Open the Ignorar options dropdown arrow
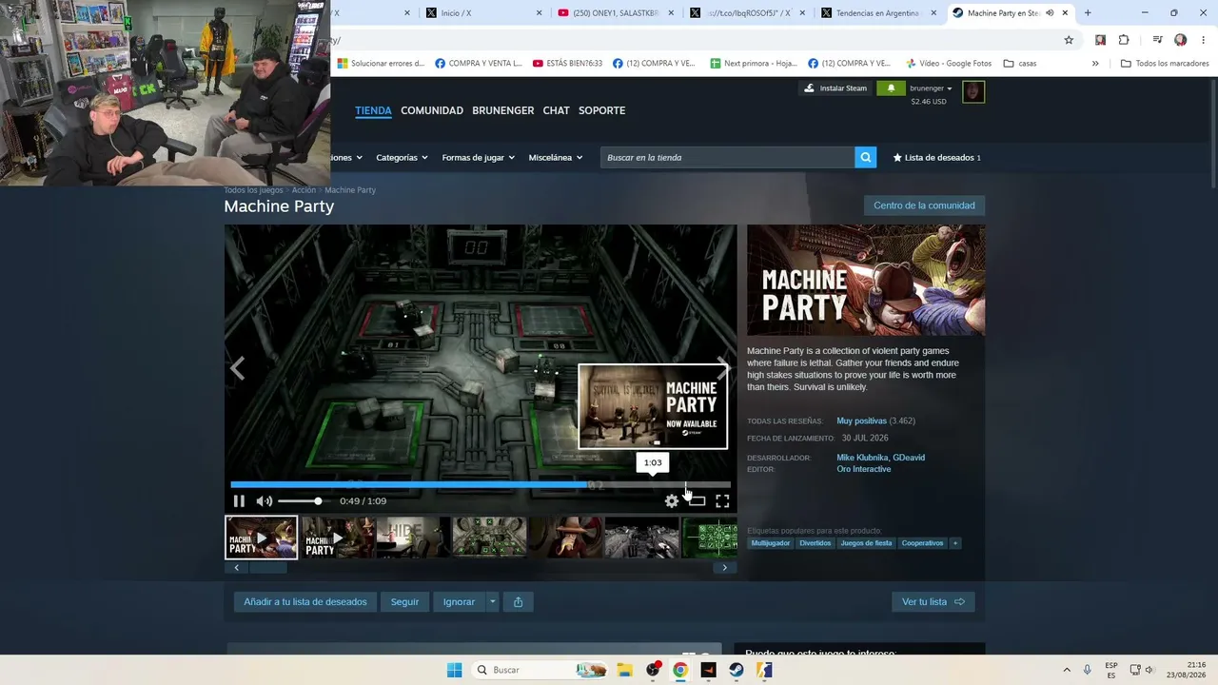 pyautogui.click(x=492, y=602)
